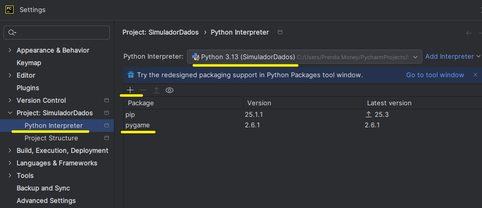The width and height of the screenshot is (482, 208).
Task: Select the pygame package row
Action: 303,125
